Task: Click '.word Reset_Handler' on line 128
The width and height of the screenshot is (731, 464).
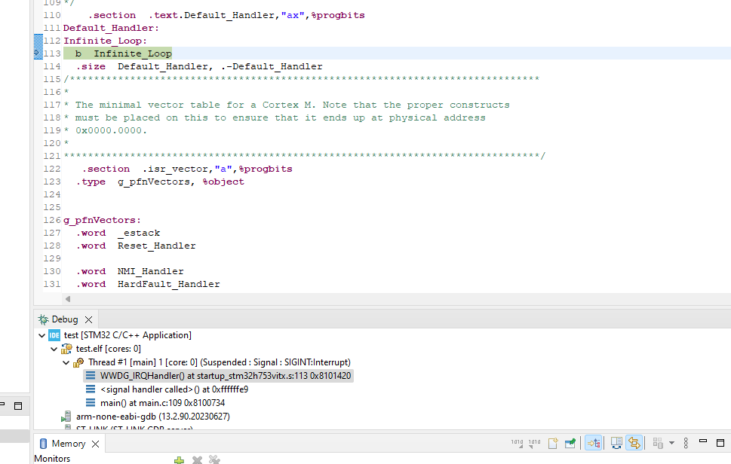Action: [x=136, y=246]
